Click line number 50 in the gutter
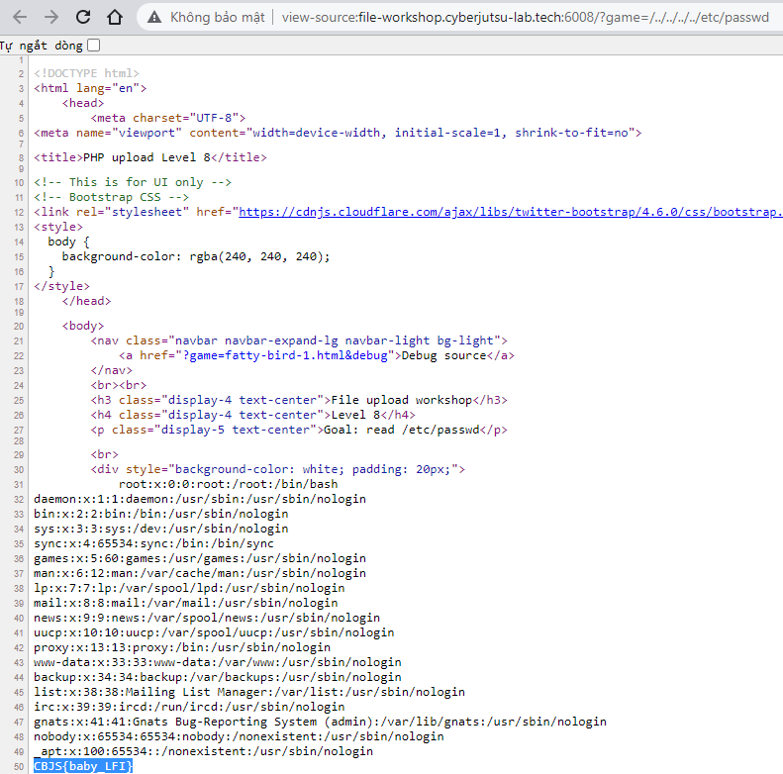 [x=19, y=766]
